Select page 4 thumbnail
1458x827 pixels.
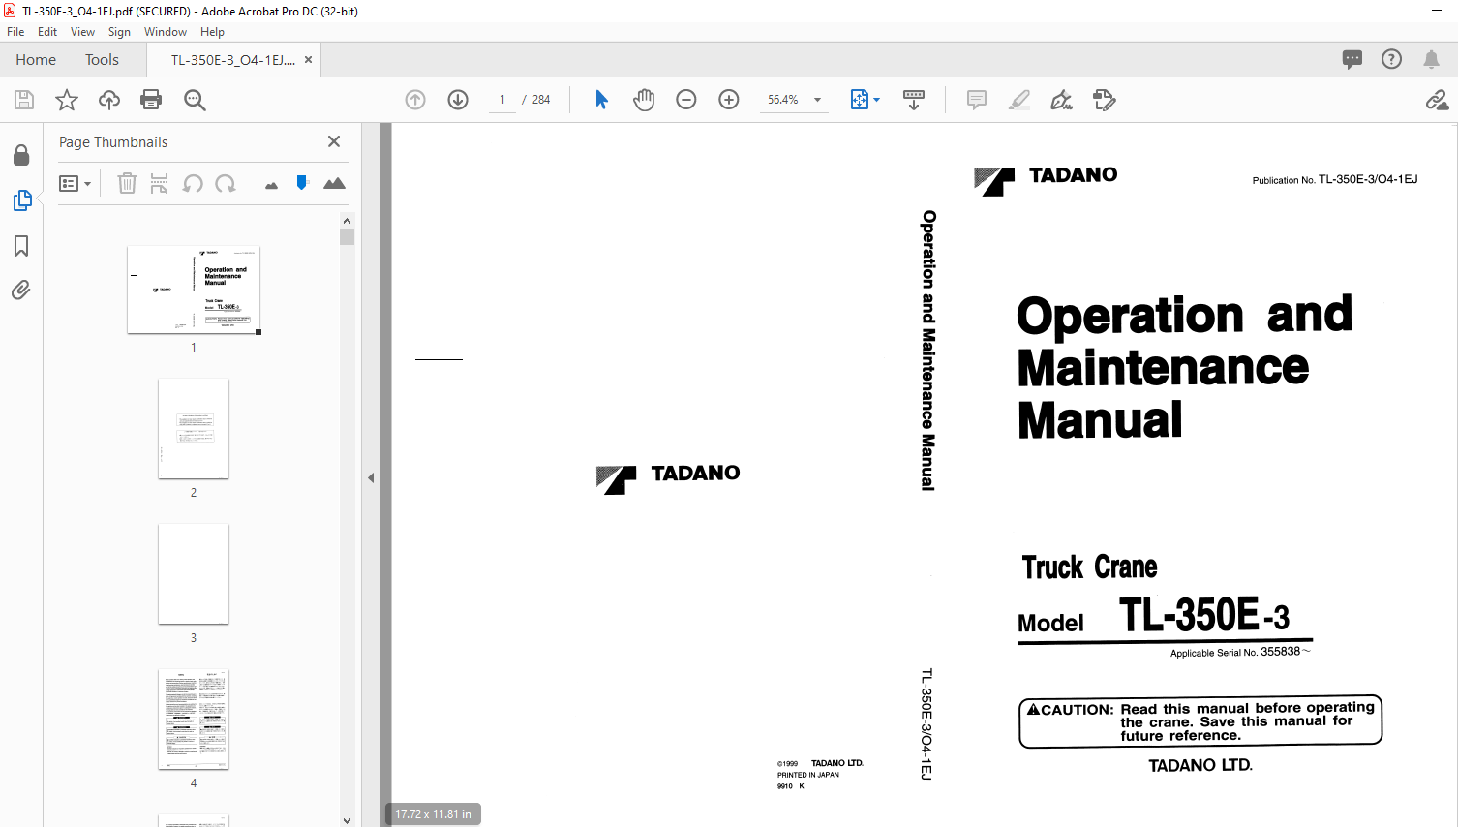click(x=194, y=720)
